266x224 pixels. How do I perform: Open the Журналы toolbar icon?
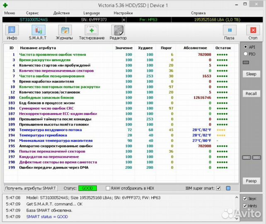tap(65, 30)
